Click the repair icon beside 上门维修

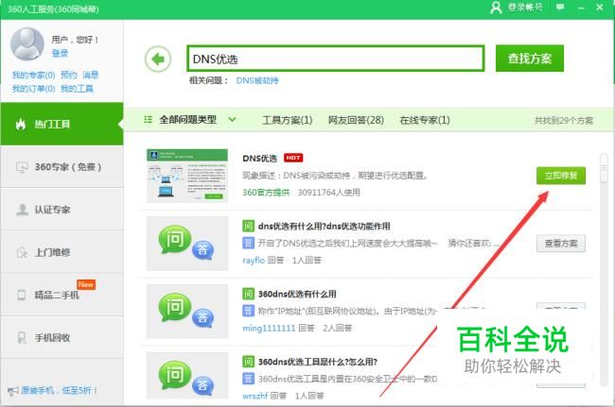(x=22, y=252)
